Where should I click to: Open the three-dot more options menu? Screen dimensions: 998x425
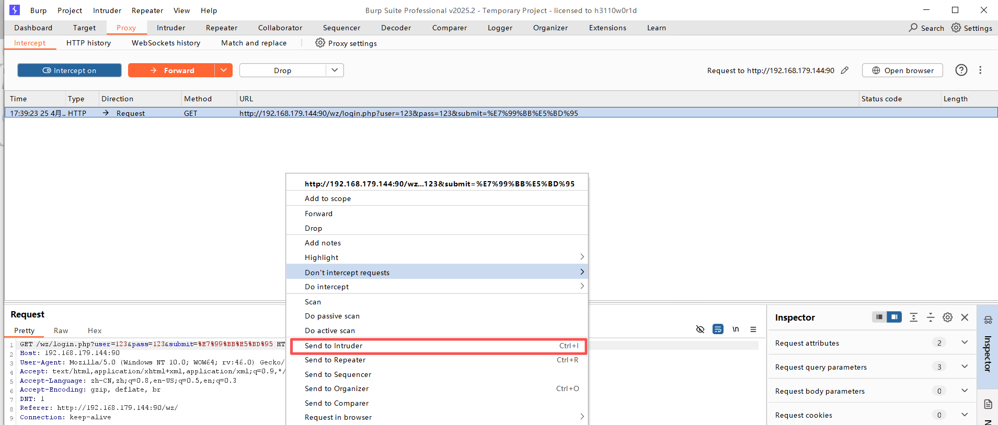pyautogui.click(x=980, y=70)
